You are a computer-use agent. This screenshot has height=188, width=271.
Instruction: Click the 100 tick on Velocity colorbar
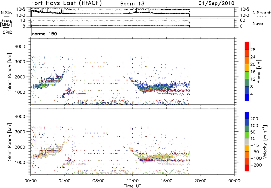254,126
